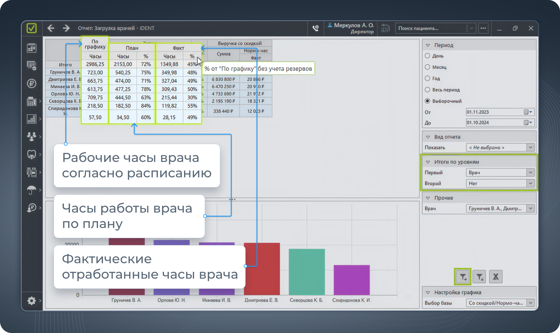The width and height of the screenshot is (560, 333).
Task: Click the cell 338 440 ₽
Action: [223, 111]
